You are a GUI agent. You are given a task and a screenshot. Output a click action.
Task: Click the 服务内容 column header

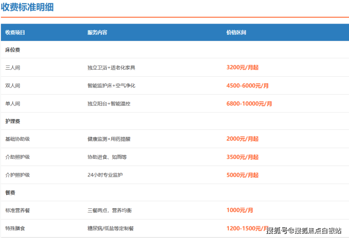(97, 32)
